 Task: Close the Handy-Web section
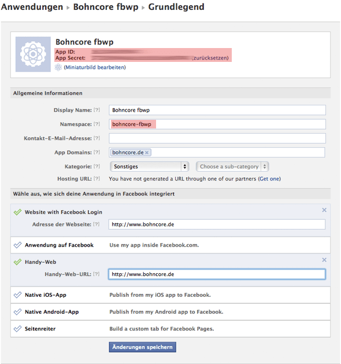pos(324,260)
